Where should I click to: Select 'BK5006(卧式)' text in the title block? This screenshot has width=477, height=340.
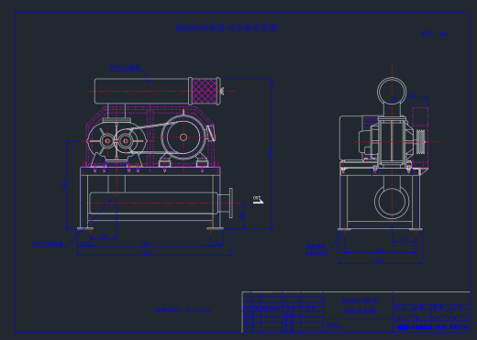pos(361,302)
